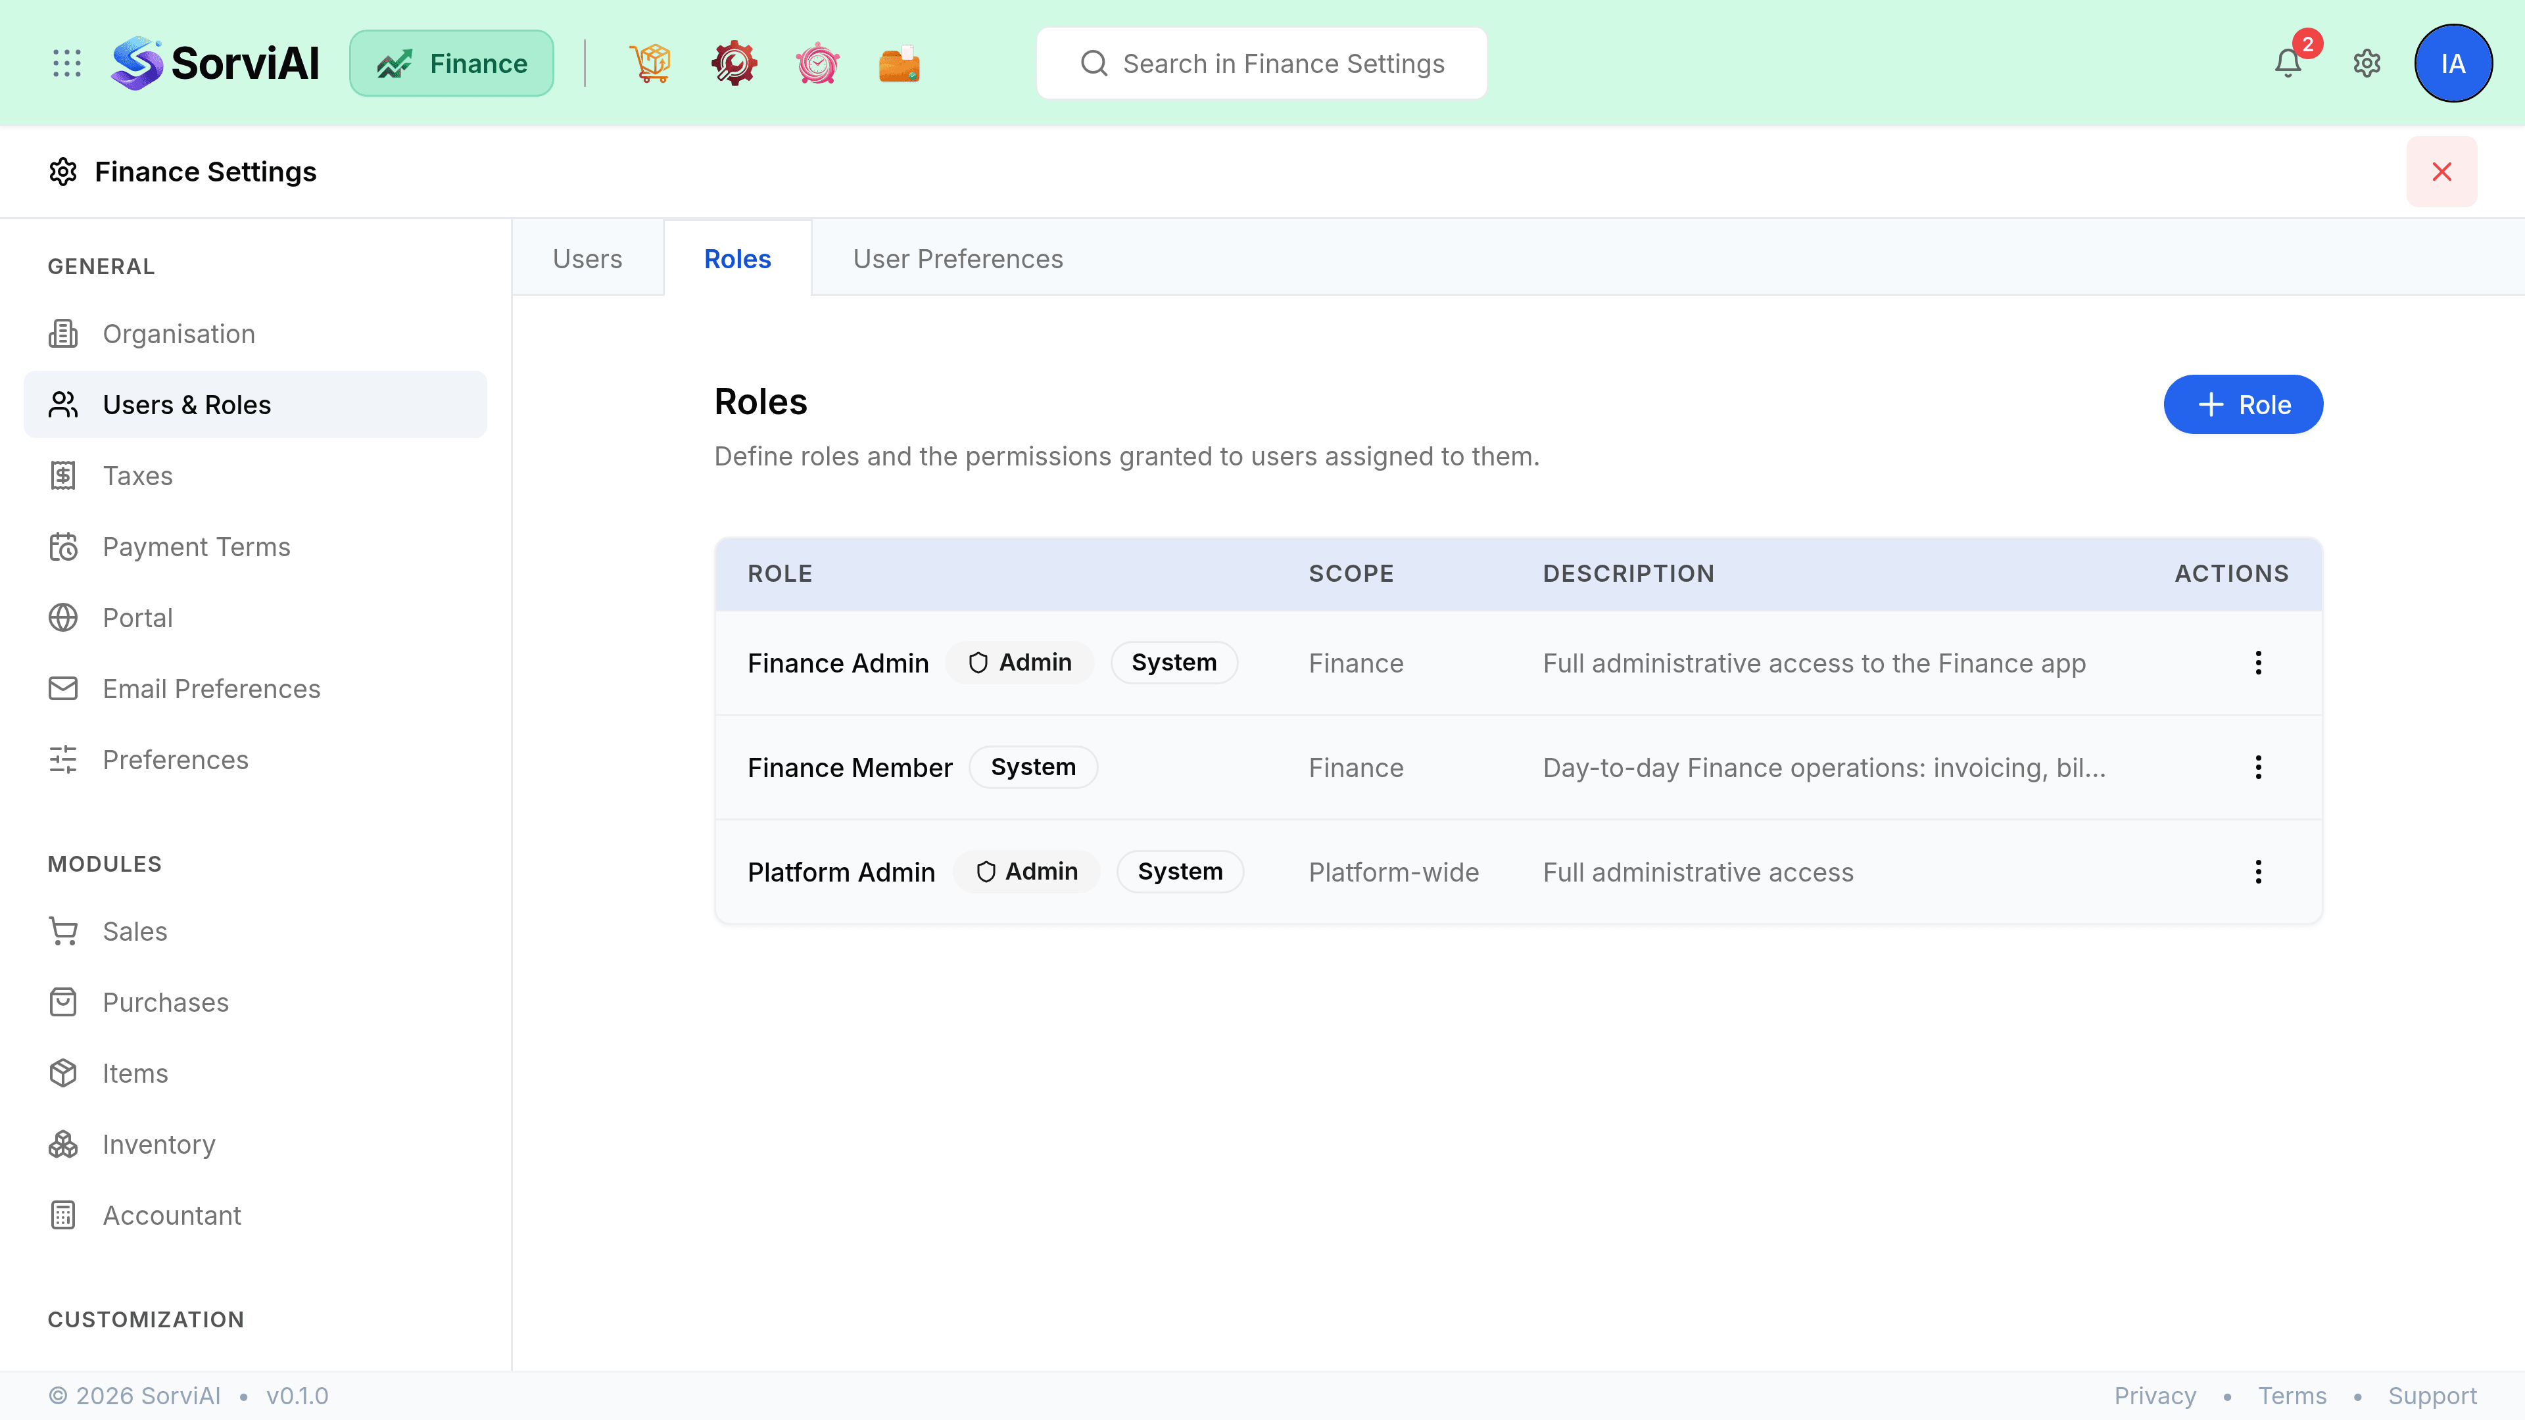
Task: Click the Purchases bag icon
Action: pos(62,1003)
